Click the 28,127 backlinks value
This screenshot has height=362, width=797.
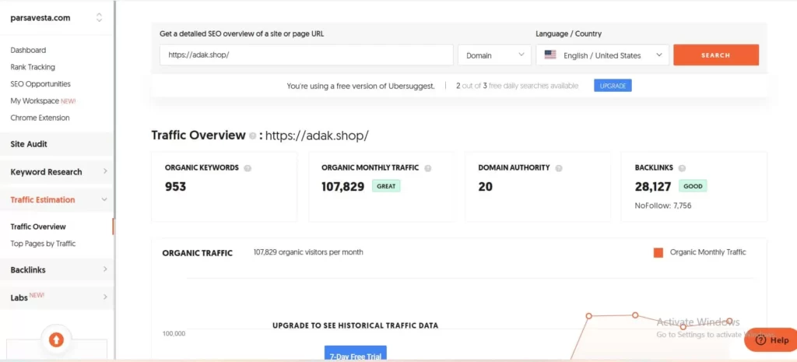click(x=653, y=187)
